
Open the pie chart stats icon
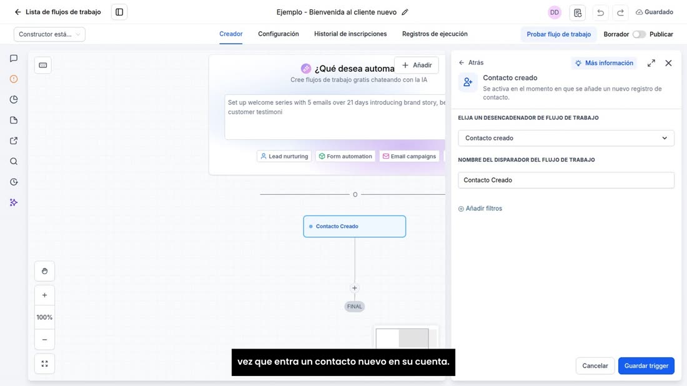coord(14,99)
